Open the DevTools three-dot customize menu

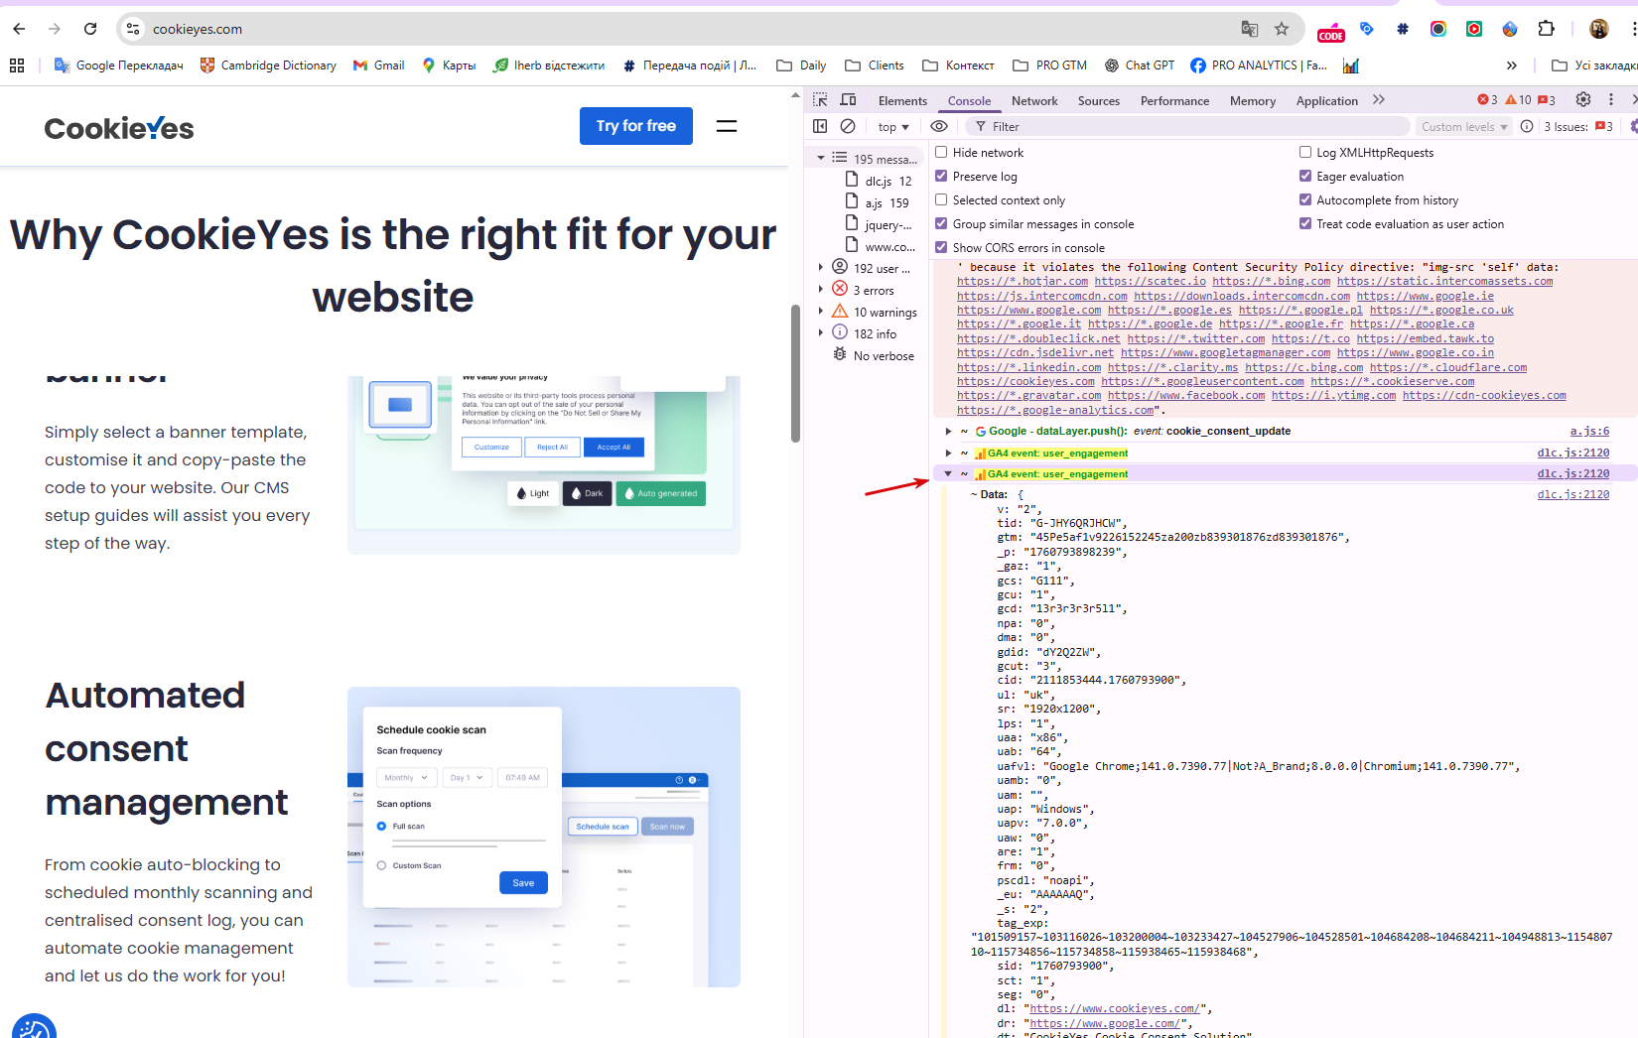[1611, 99]
